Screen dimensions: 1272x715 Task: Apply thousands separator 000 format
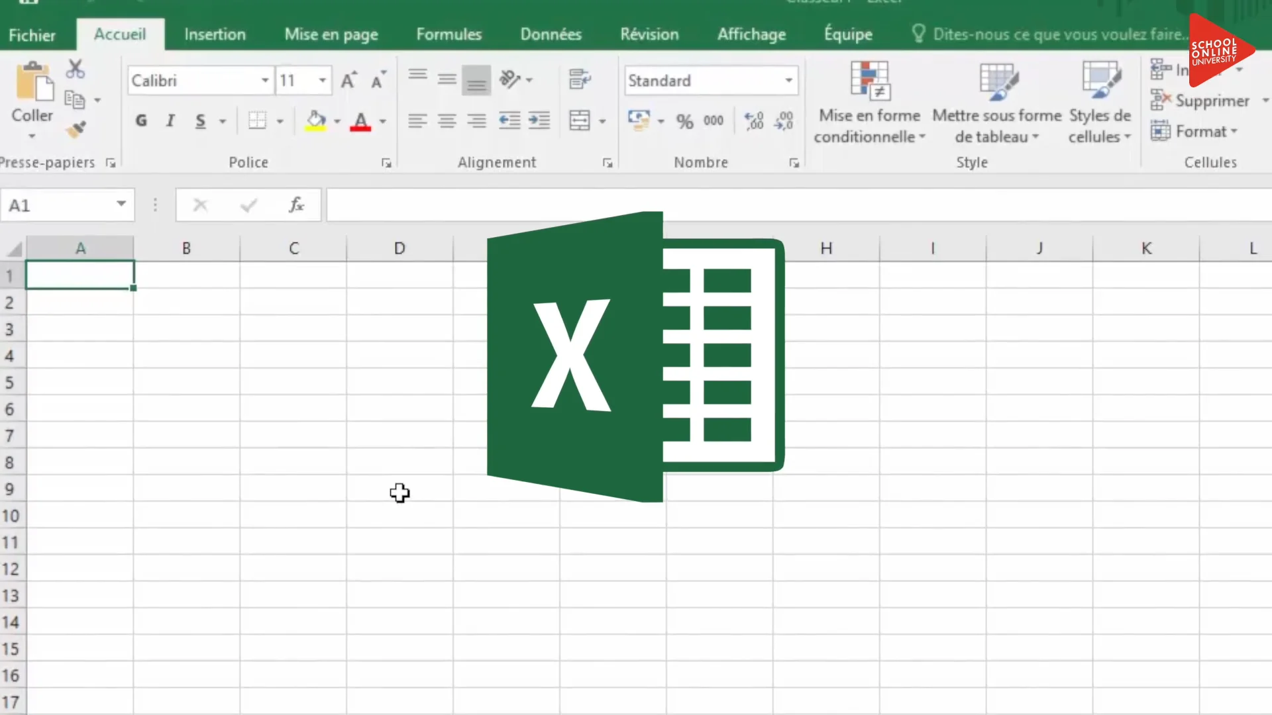[x=714, y=120]
